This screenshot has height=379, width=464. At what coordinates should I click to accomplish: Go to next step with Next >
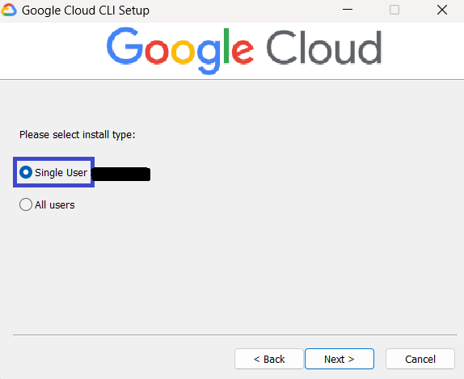pyautogui.click(x=340, y=359)
